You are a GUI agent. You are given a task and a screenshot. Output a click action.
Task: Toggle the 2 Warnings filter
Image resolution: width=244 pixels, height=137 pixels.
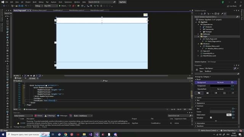click(50, 116)
